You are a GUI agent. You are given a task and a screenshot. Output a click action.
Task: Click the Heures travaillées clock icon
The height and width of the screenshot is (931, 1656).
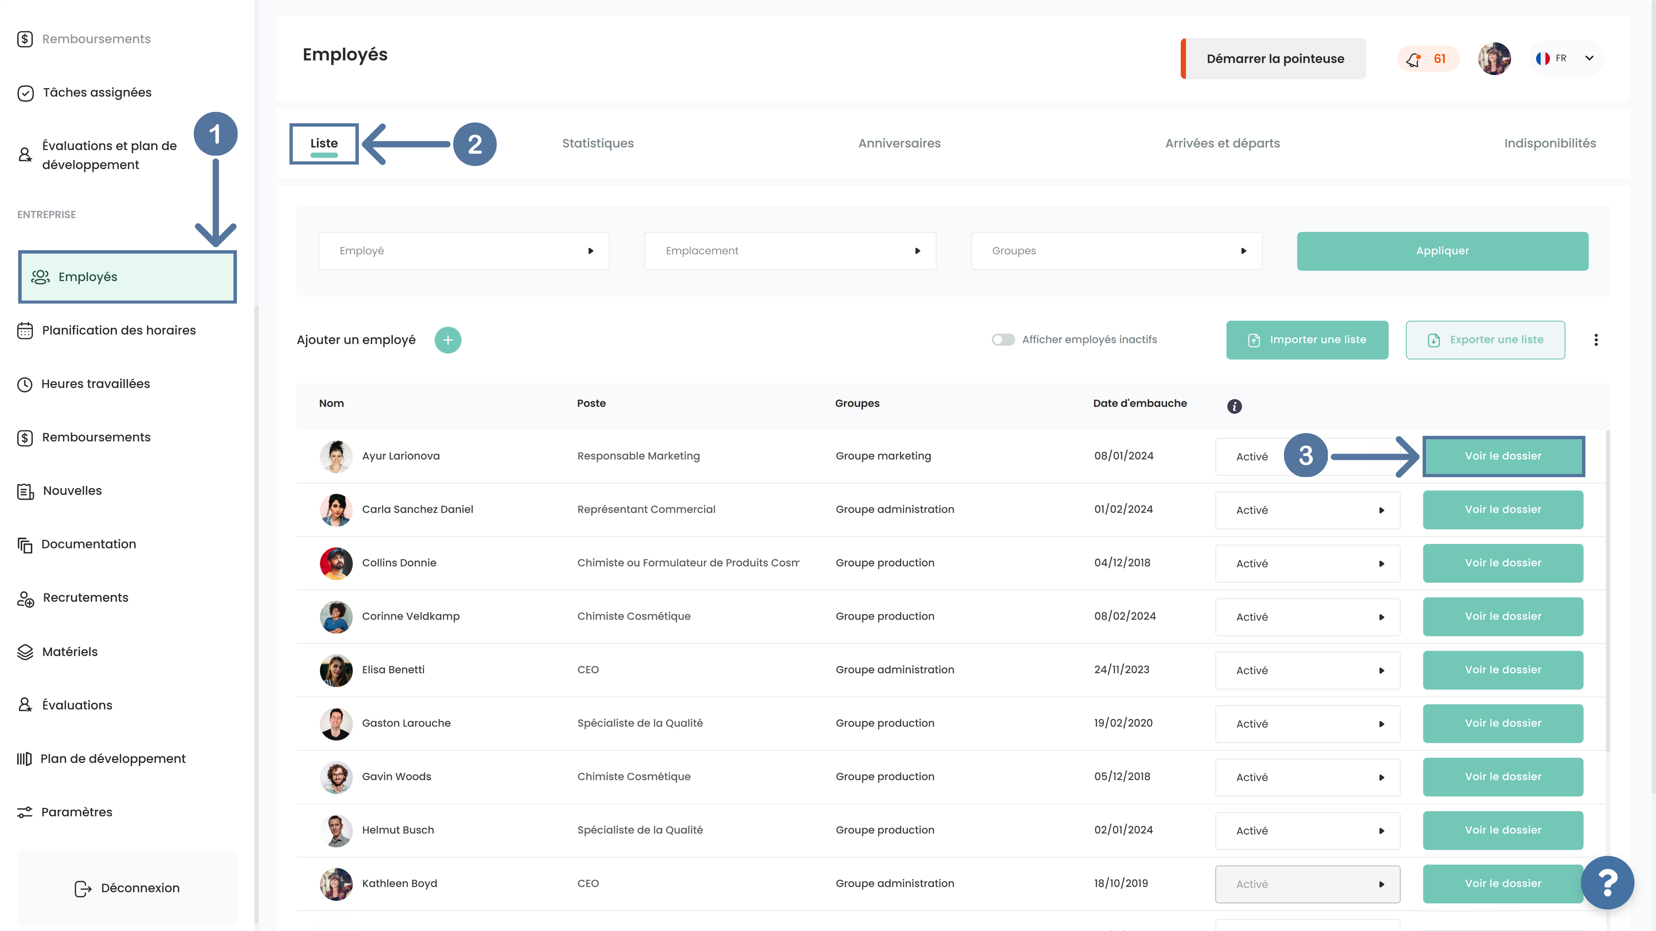click(25, 384)
